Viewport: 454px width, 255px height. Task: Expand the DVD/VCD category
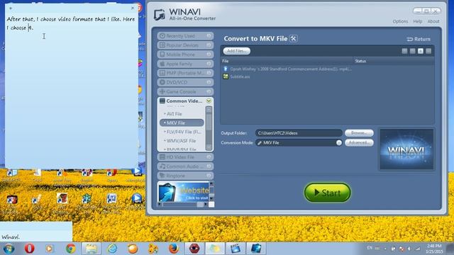[185, 82]
